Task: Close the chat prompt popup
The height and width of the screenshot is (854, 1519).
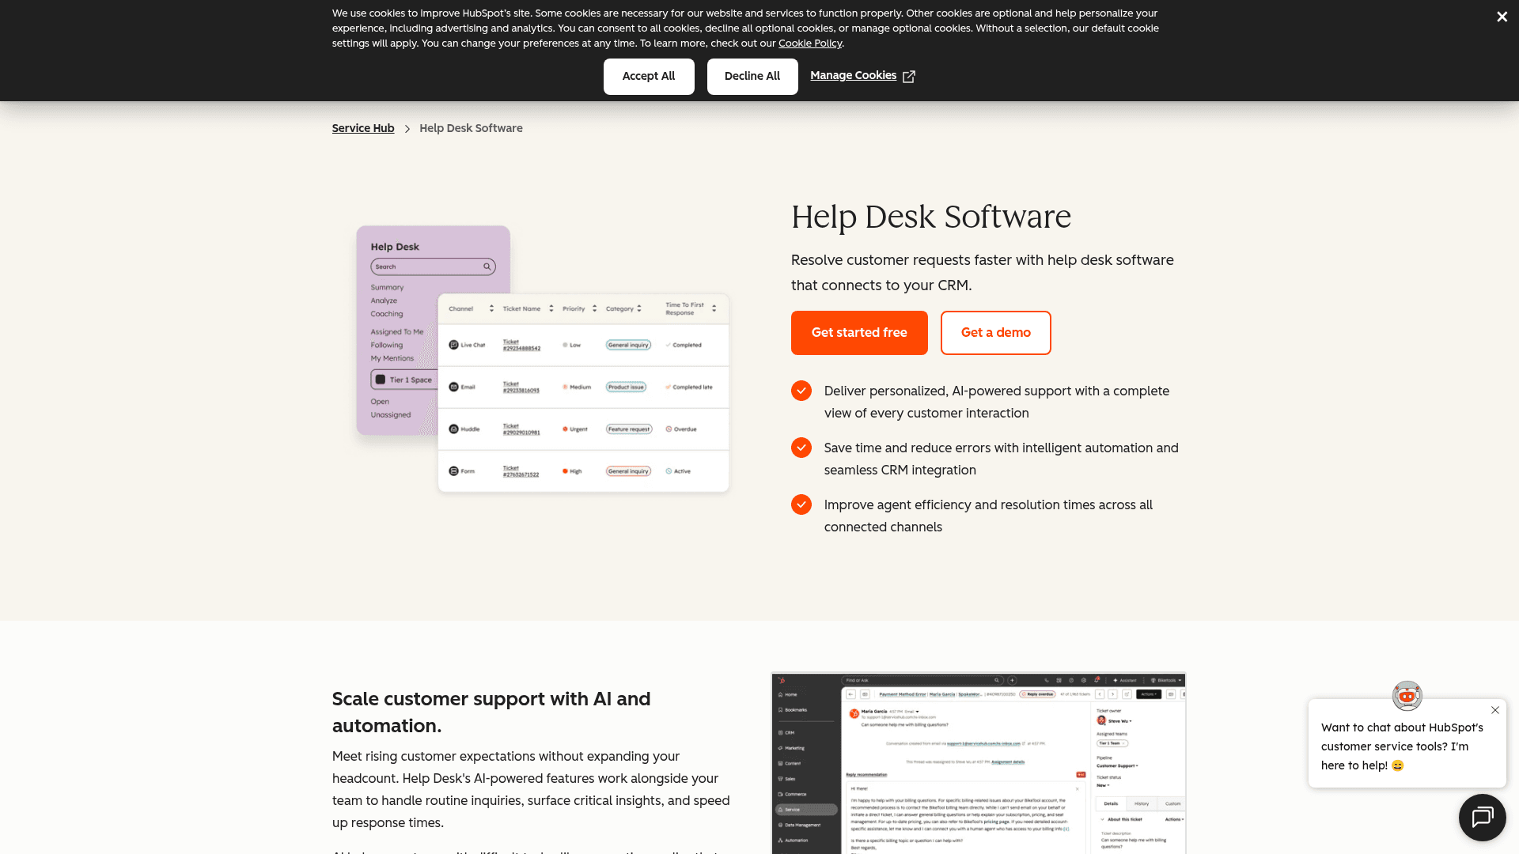Action: (1495, 710)
